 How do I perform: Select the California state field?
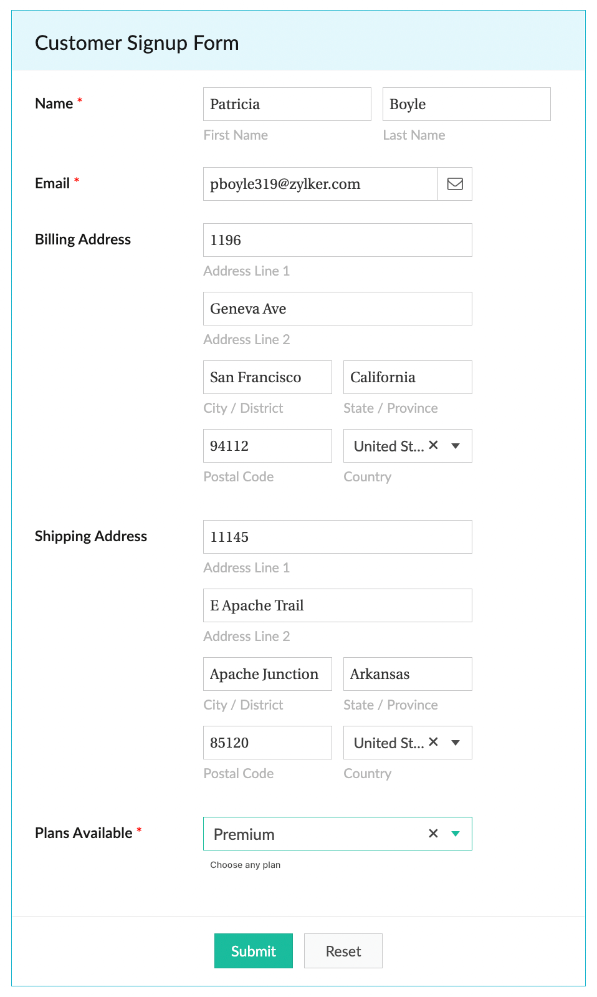tap(407, 377)
